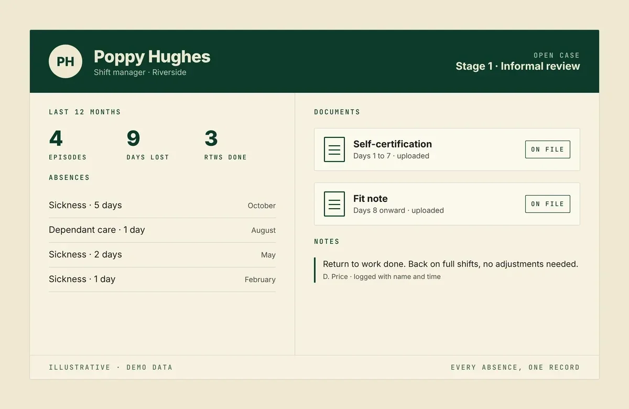Select the 'Dependant care · 1 day' row
Viewport: 629px width, 409px height.
[162, 230]
